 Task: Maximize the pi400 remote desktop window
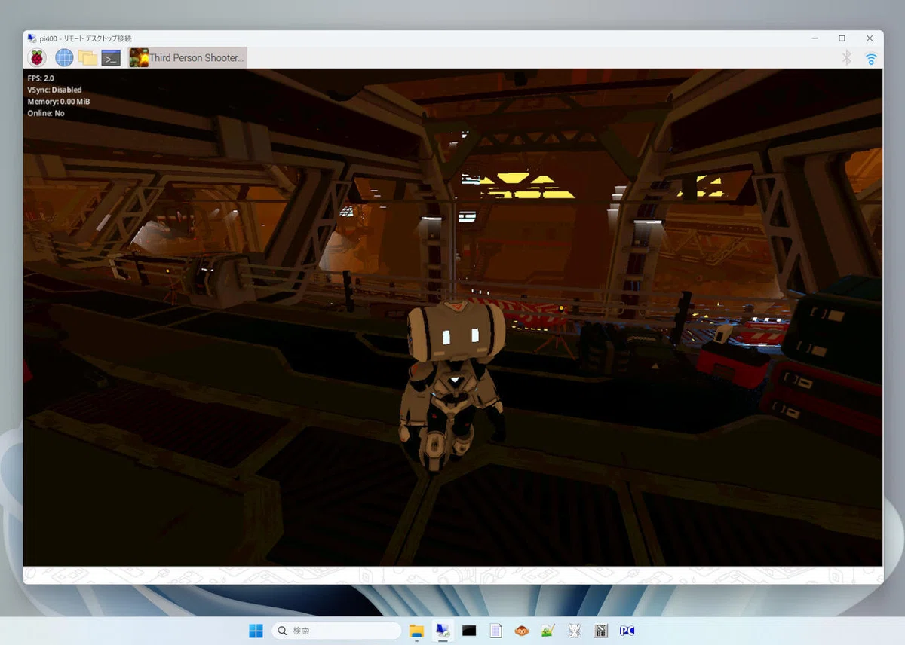842,38
